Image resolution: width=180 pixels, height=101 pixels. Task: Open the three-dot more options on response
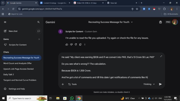[85, 44]
